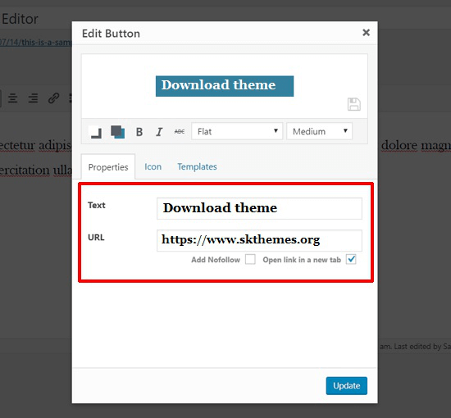Click the align center icon in editor toolbar
Screen dimensions: 451x418
coord(12,98)
